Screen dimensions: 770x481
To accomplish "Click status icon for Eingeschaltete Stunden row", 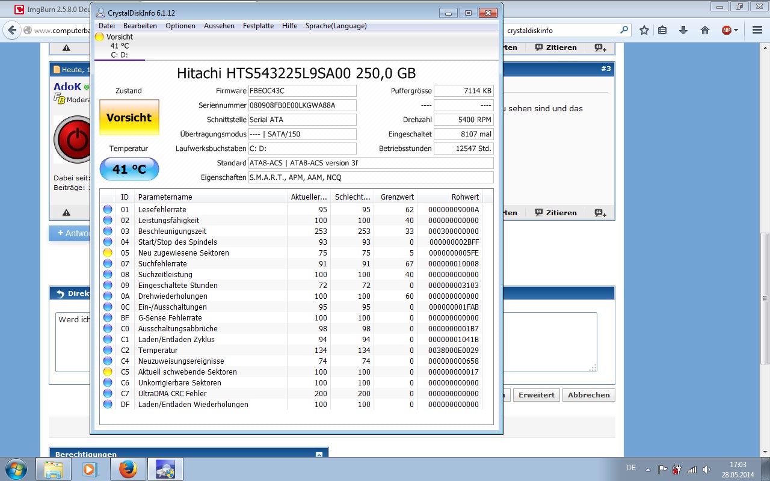I will pos(108,285).
